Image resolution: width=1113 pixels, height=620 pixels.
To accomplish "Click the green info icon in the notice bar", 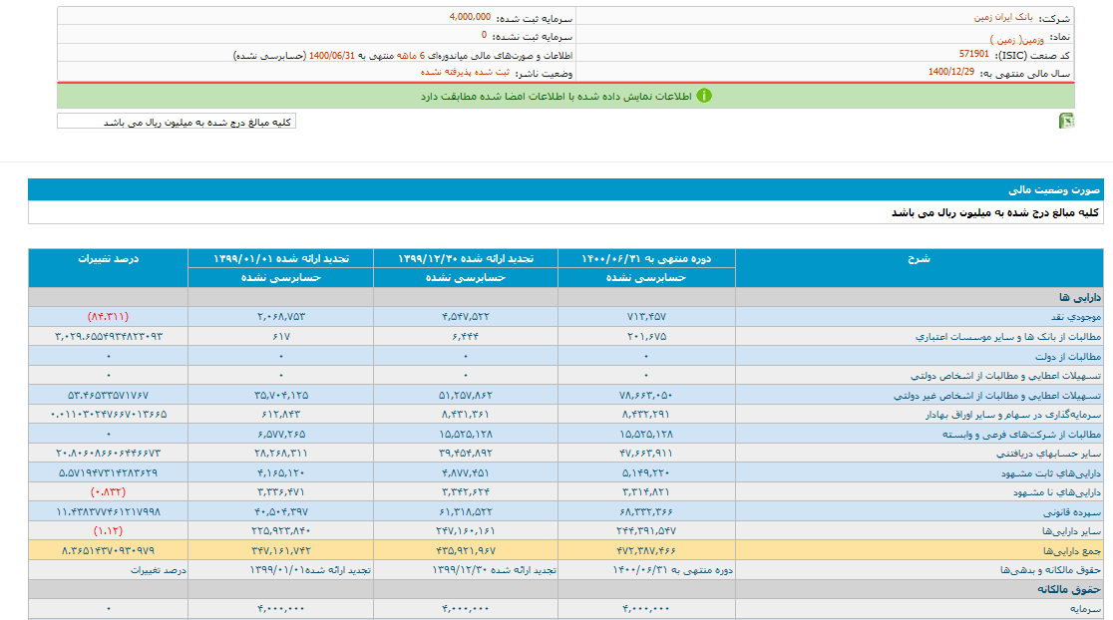I will (x=703, y=96).
